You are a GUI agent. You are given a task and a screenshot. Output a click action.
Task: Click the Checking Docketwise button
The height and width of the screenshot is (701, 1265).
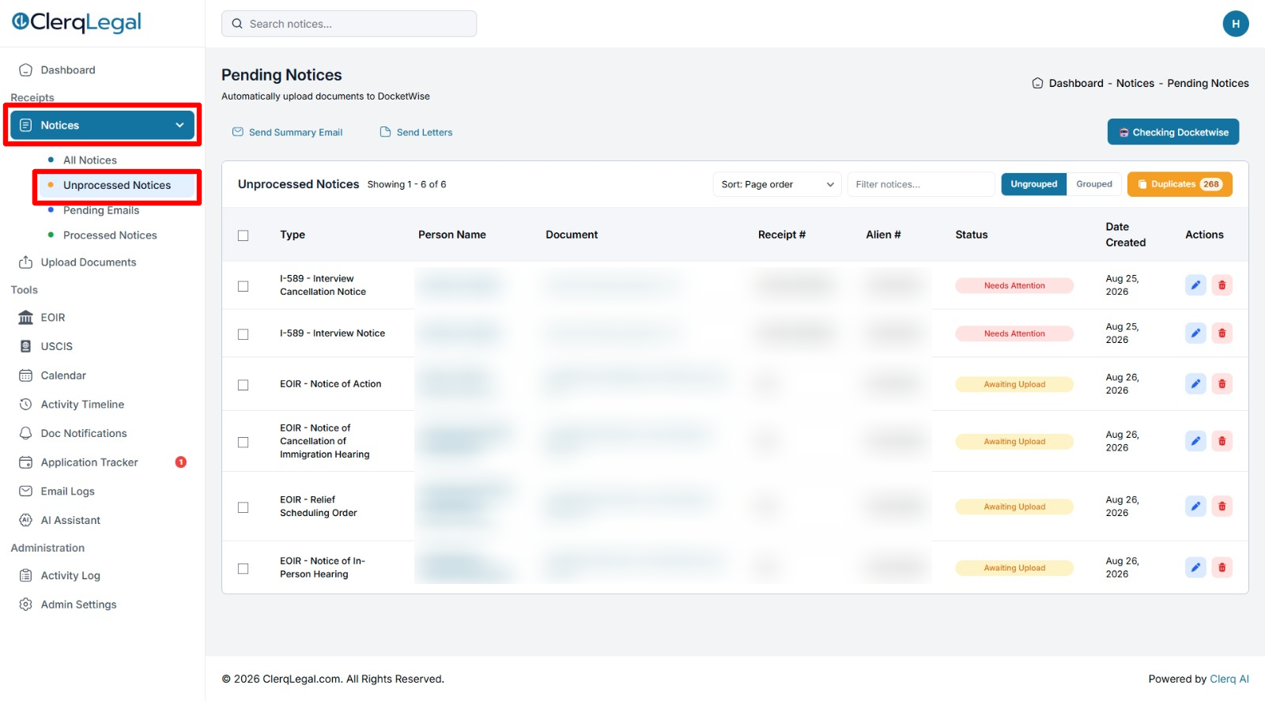[x=1173, y=132]
